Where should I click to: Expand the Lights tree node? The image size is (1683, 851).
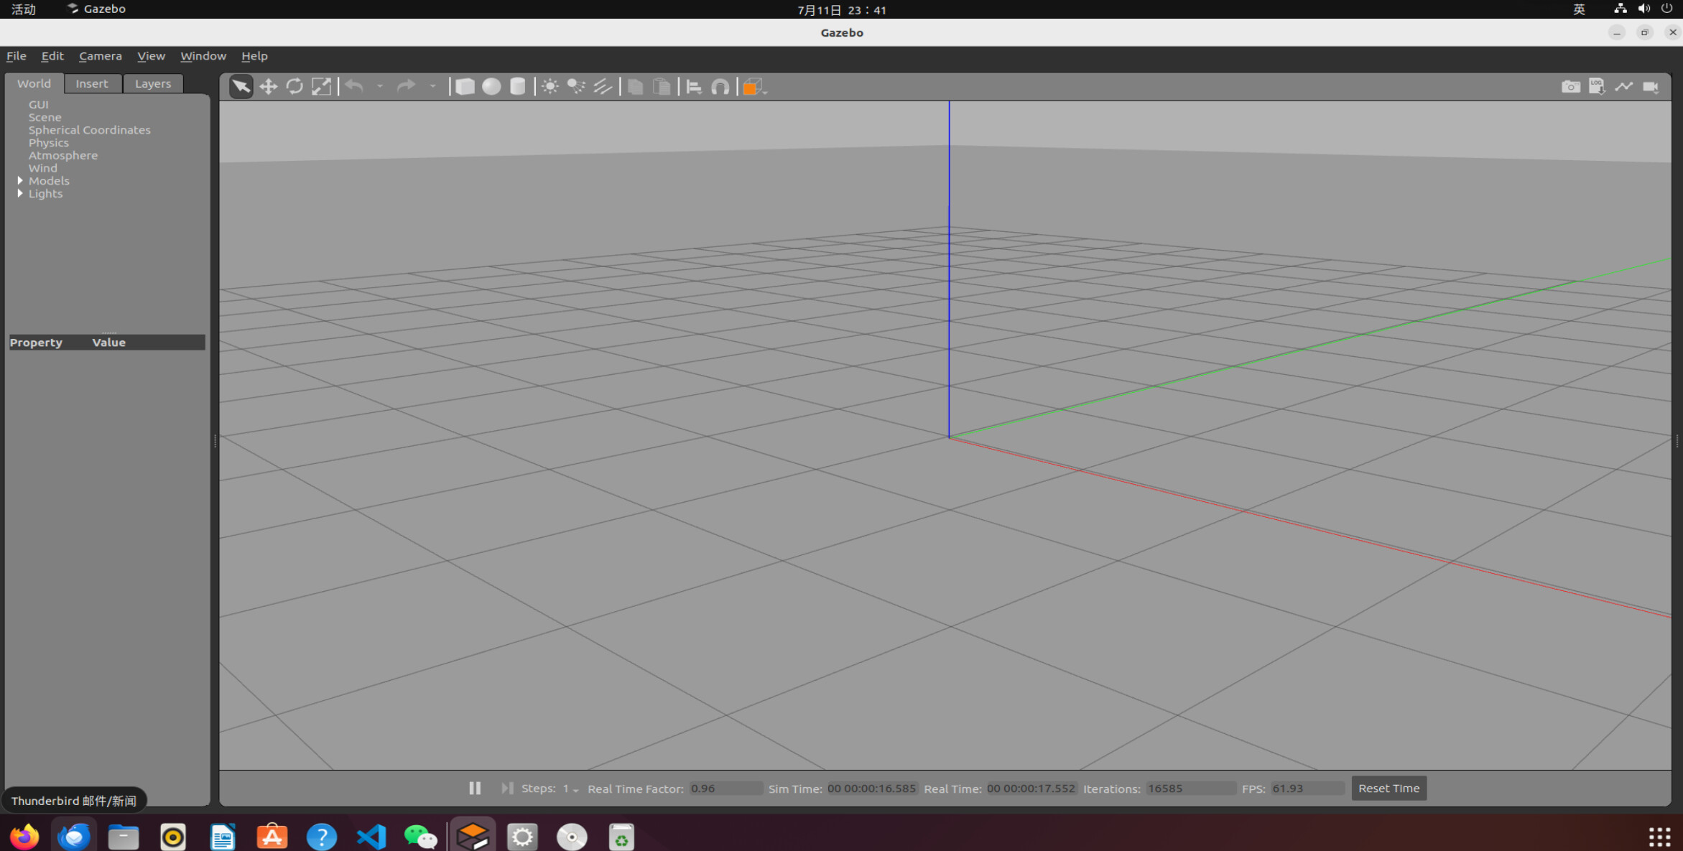point(20,194)
